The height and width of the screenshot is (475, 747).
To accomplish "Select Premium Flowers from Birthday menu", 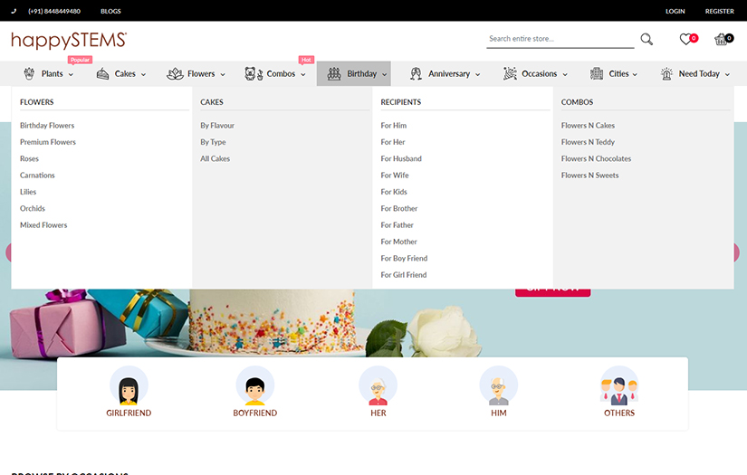I will 48,142.
